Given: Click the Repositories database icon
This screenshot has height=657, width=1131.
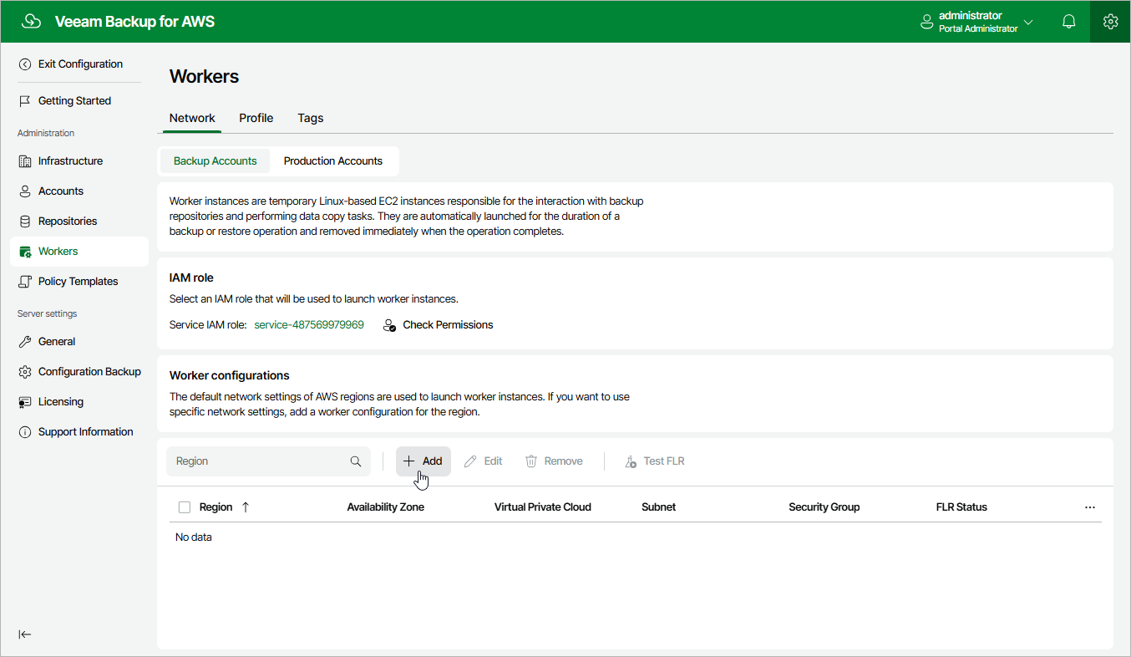Looking at the screenshot, I should [x=25, y=222].
